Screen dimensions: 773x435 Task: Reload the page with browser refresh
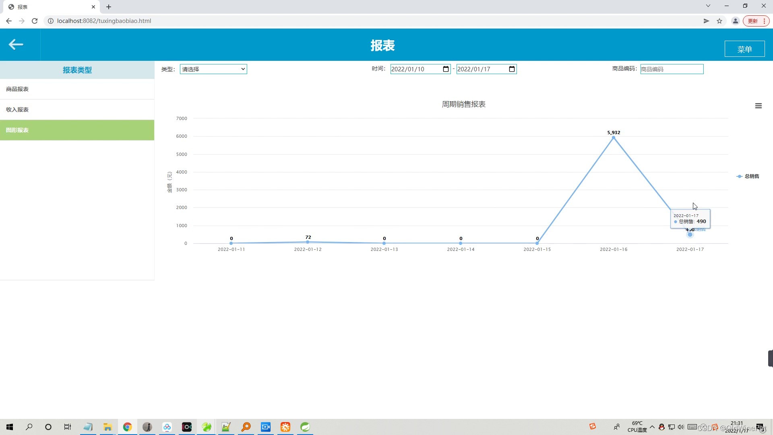point(35,21)
